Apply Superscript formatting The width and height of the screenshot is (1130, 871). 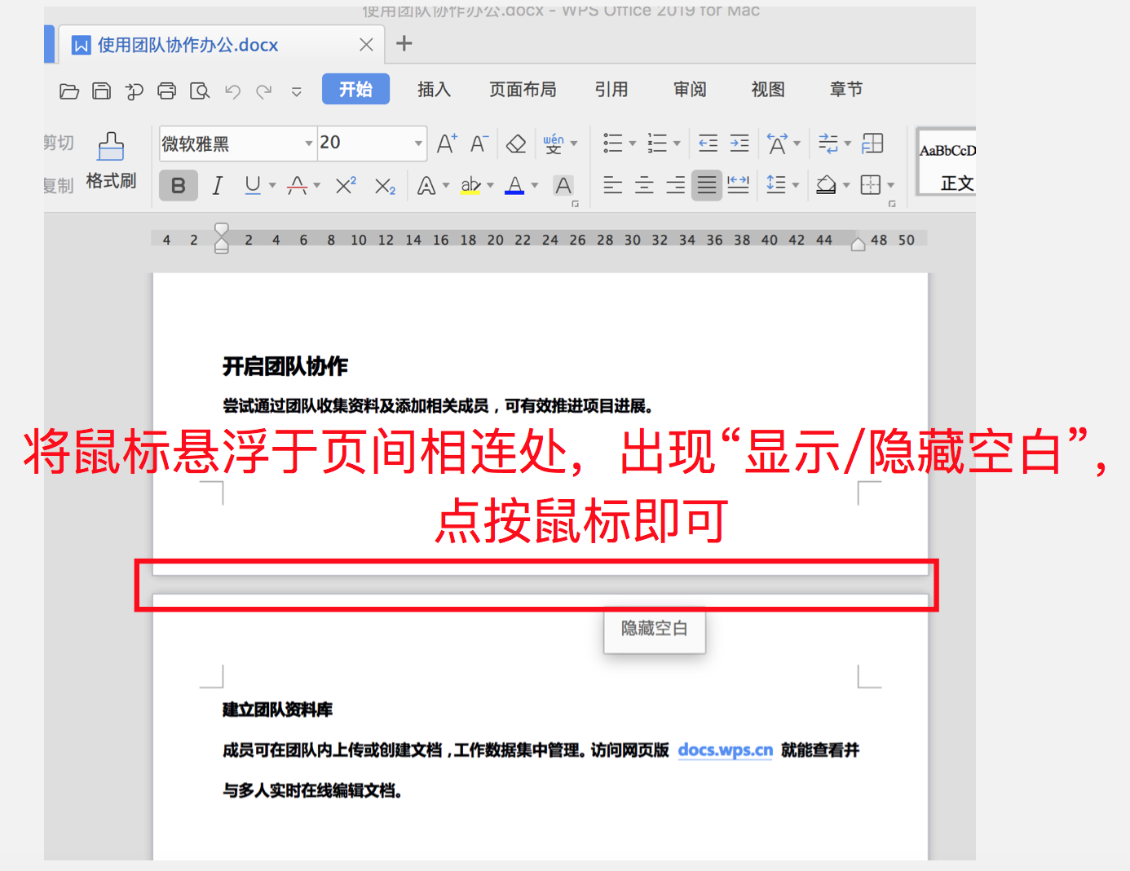coord(344,185)
